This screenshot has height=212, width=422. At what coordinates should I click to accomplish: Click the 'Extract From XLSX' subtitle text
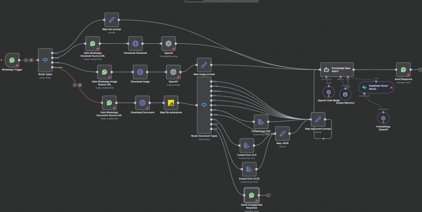coord(249,182)
